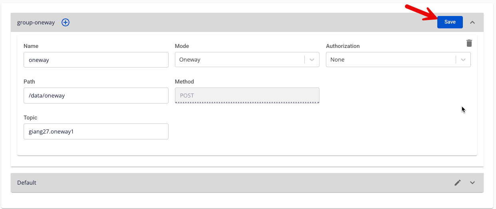Click the group-oneway header title

(x=36, y=22)
